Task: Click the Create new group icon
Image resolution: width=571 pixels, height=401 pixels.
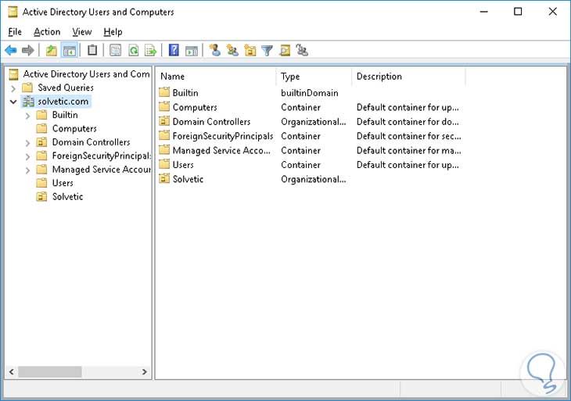Action: [232, 51]
